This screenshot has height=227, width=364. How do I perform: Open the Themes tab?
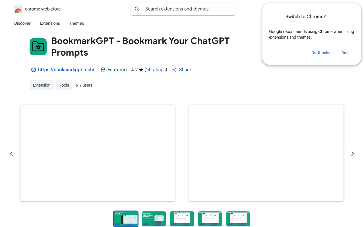pos(76,23)
